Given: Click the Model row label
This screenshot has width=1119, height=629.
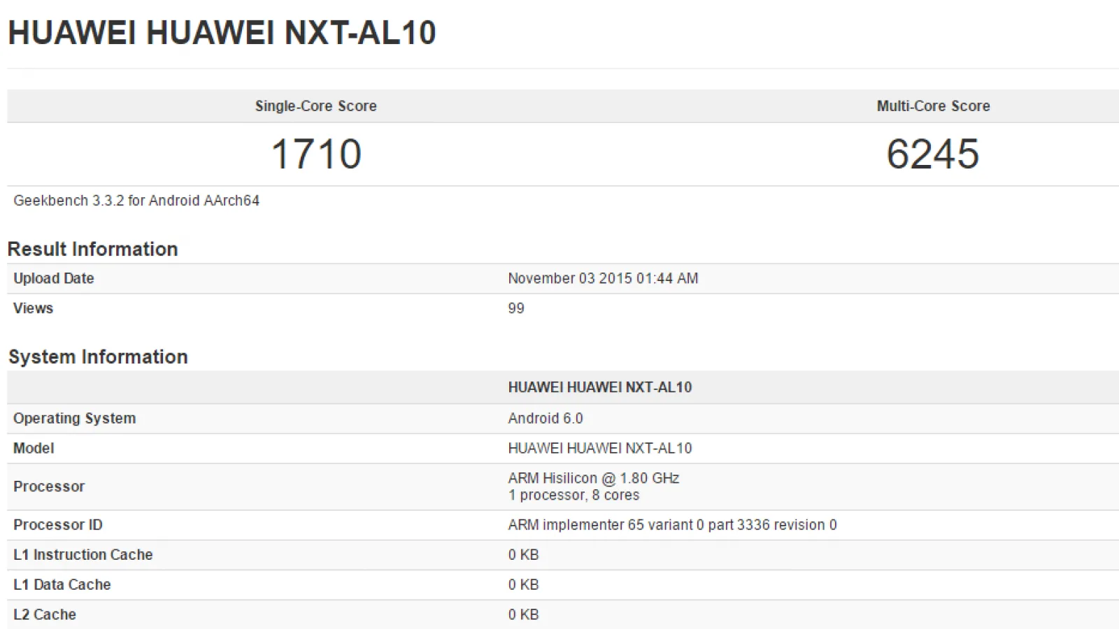Looking at the screenshot, I should (x=34, y=448).
